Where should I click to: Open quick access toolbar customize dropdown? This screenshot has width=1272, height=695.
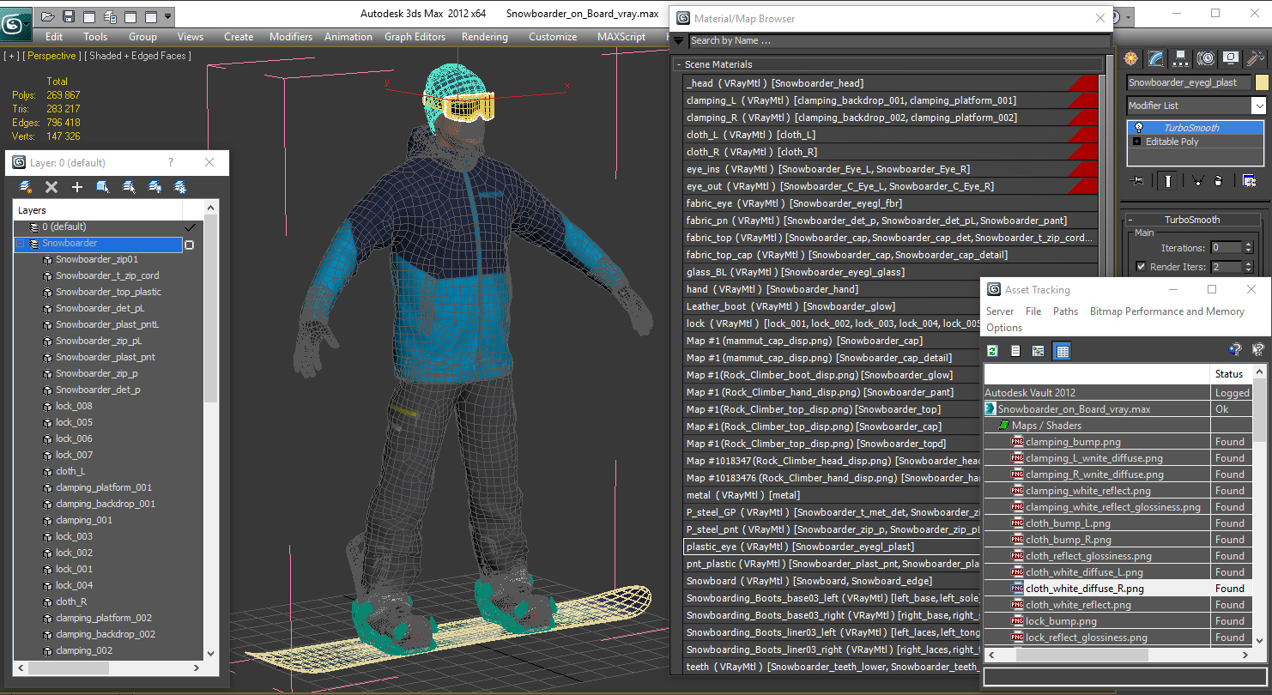click(x=168, y=16)
